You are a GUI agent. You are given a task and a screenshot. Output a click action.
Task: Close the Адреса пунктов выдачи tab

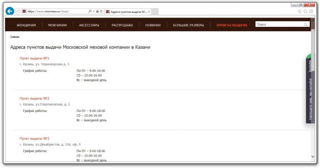(149, 12)
